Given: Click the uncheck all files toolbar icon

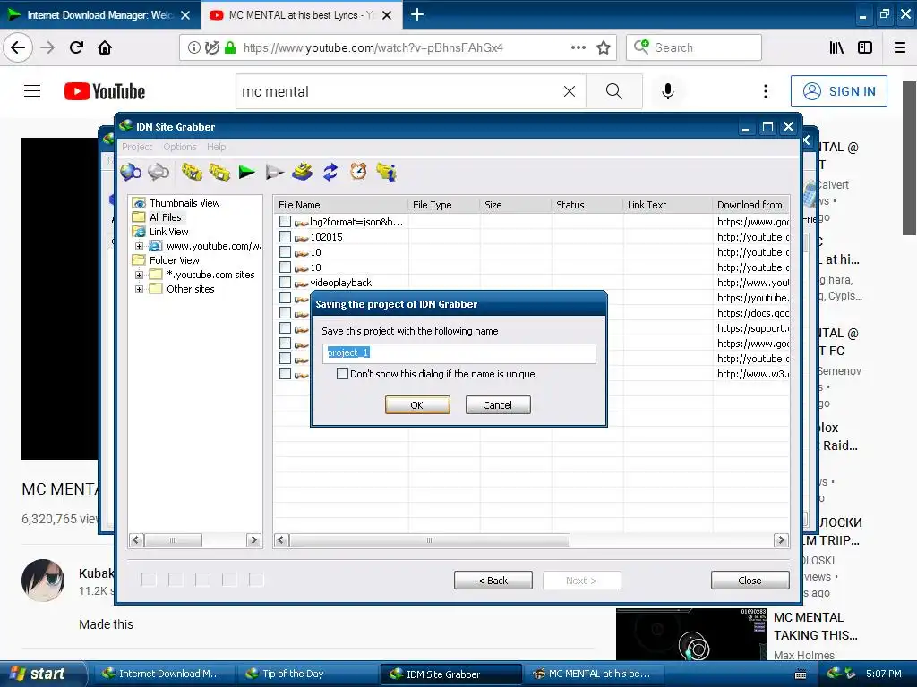Looking at the screenshot, I should [x=219, y=172].
